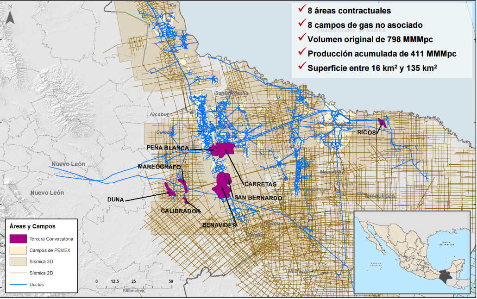
Task: Click the RICOS field label
Action: coord(367,132)
